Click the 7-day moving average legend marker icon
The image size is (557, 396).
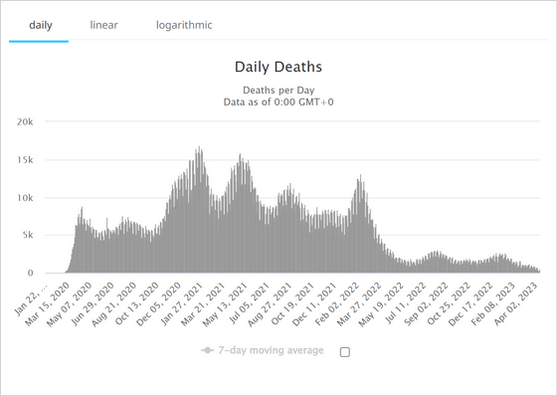tap(207, 351)
